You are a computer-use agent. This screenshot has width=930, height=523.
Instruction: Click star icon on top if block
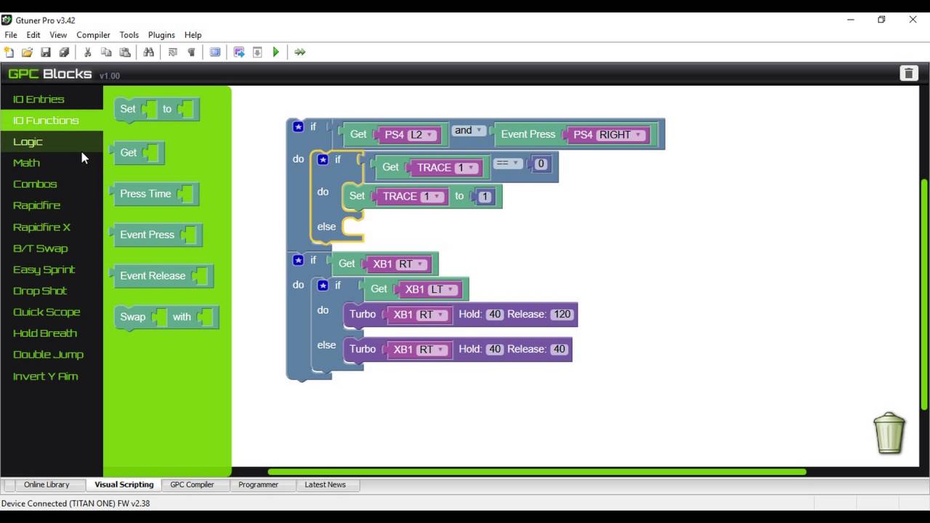298,126
